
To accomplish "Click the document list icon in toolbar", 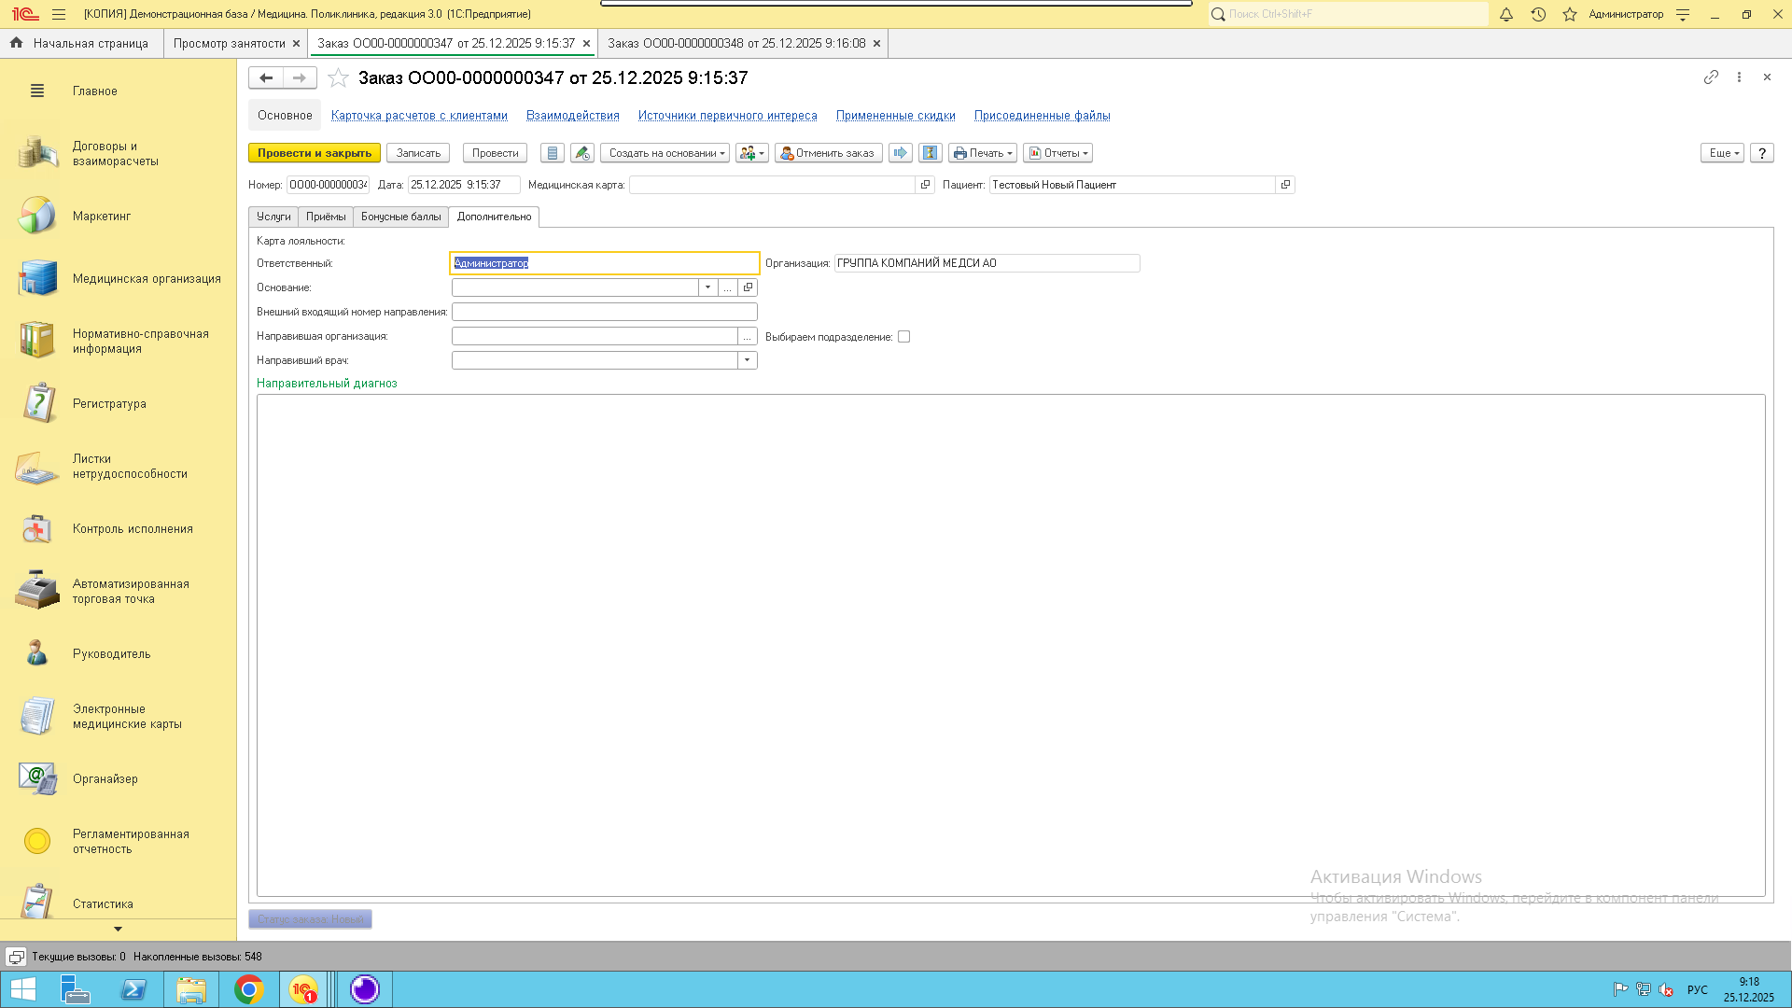I will tap(553, 153).
